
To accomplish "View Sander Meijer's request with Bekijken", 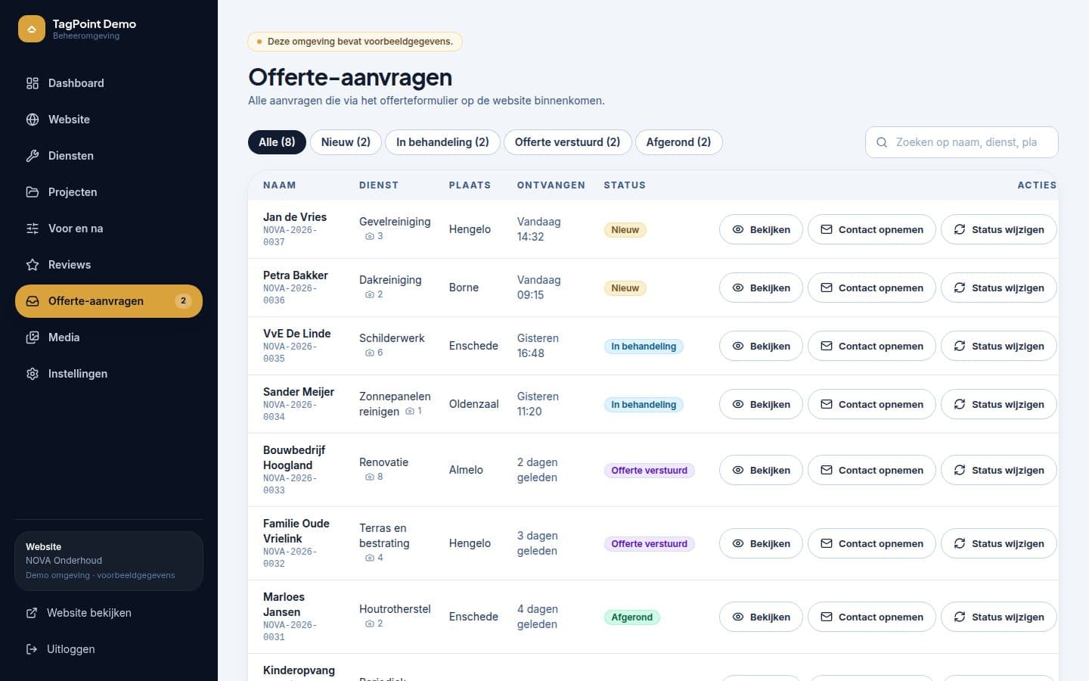I will (761, 404).
